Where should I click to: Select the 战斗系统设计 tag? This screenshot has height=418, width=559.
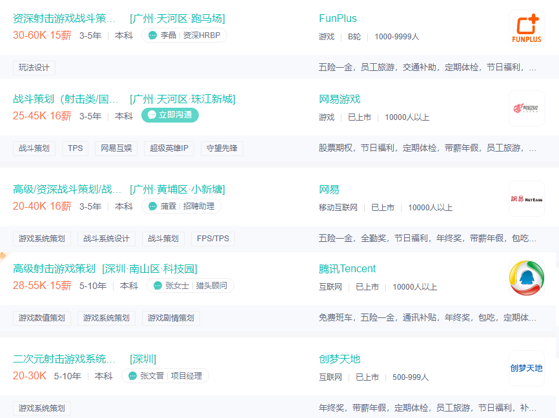[x=107, y=239]
